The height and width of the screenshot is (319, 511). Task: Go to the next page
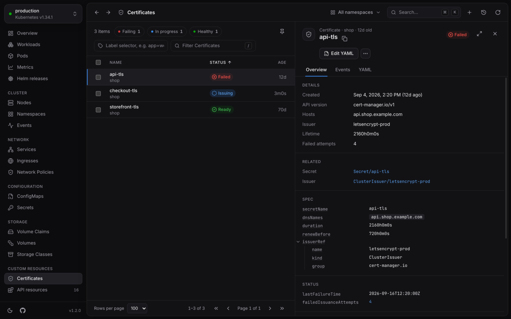click(270, 308)
